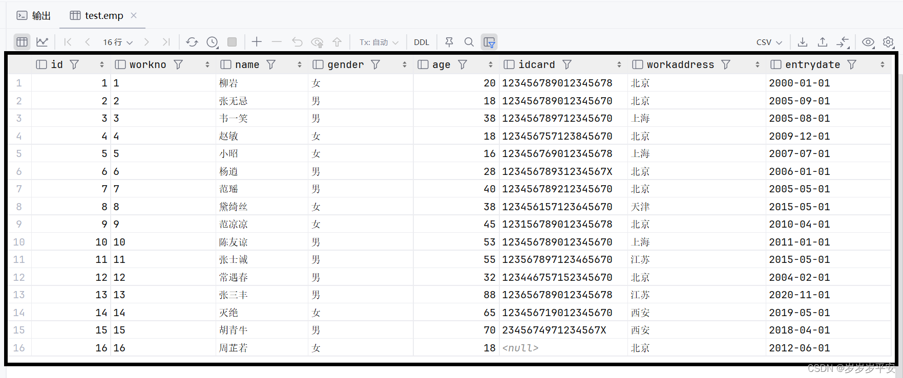Select the cell containing 张无忌
This screenshot has width=903, height=378.
click(262, 101)
